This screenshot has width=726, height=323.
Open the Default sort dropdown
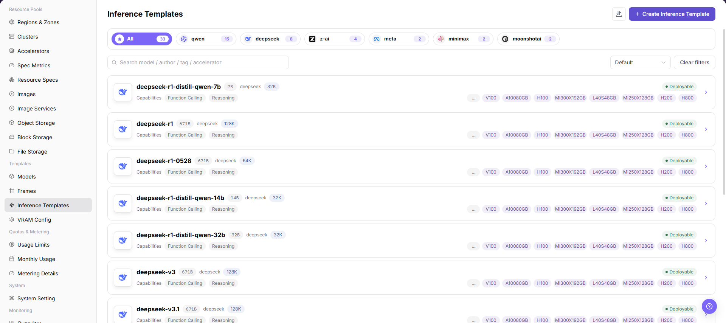tap(640, 62)
